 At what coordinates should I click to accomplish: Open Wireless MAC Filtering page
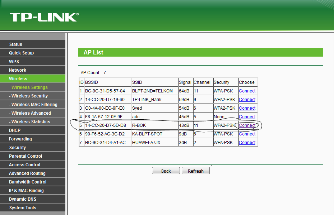[33, 105]
